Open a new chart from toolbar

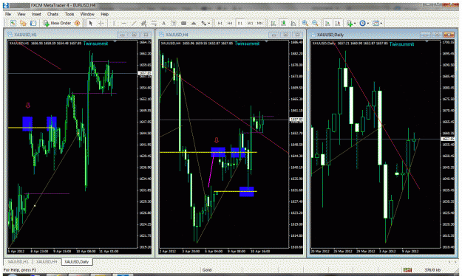click(13, 23)
